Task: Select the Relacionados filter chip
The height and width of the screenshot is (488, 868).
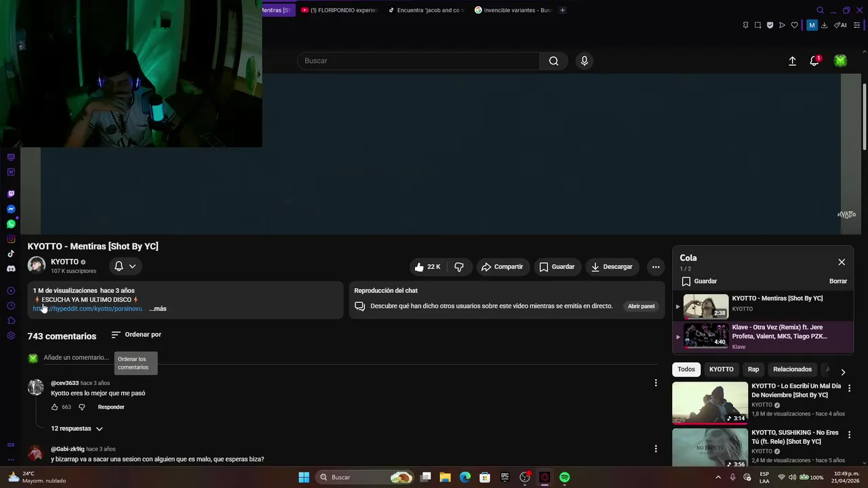Action: [x=792, y=369]
